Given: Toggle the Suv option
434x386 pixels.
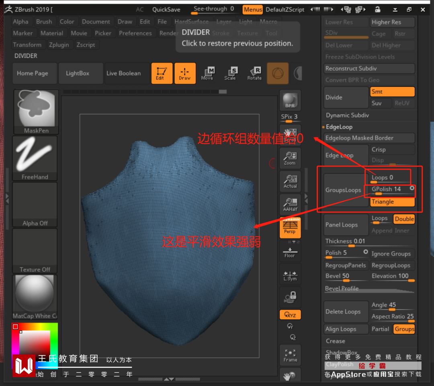Looking at the screenshot, I should (381, 103).
